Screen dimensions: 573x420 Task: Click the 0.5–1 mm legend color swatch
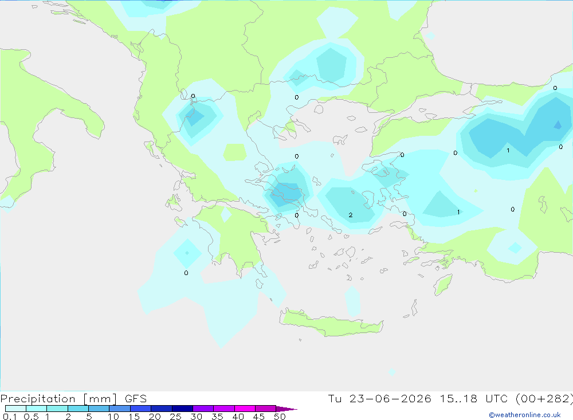(x=36, y=409)
